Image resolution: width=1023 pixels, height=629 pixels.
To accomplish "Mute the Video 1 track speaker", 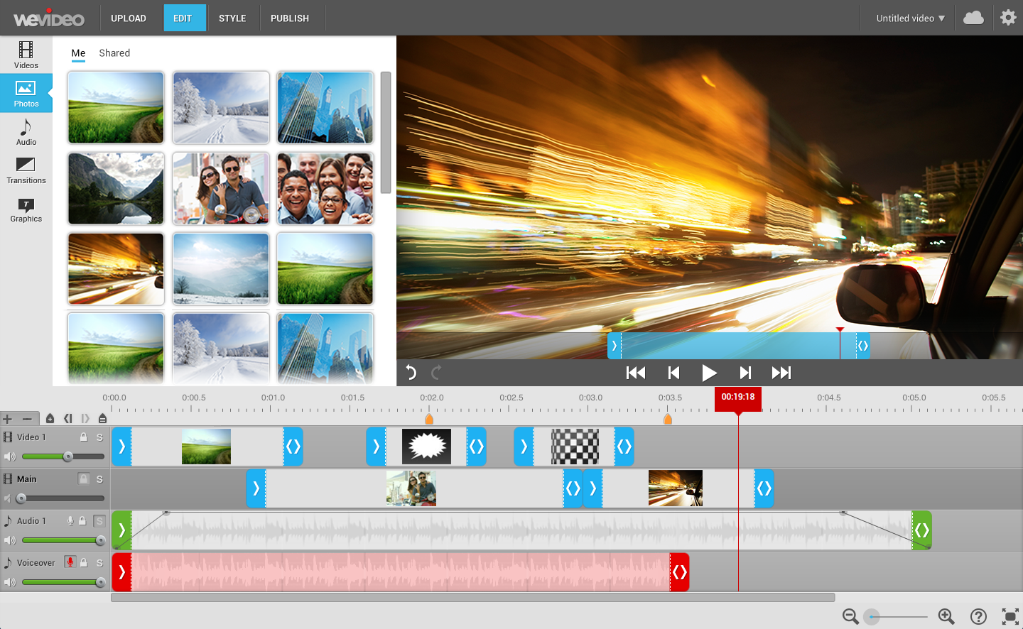I will coord(9,456).
